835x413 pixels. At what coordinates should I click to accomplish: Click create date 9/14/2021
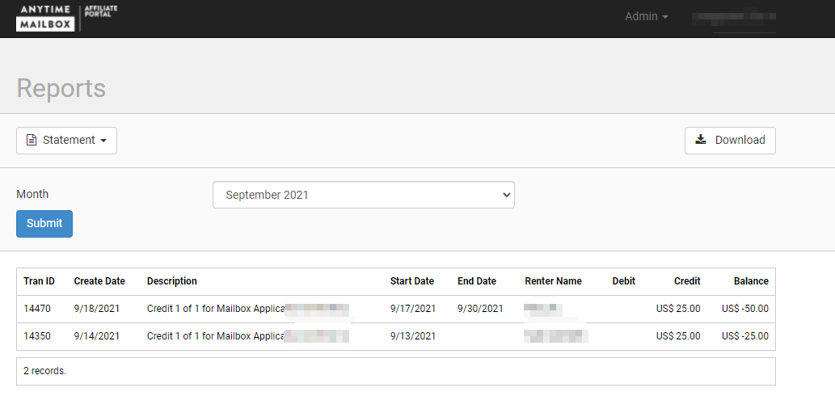click(x=97, y=336)
